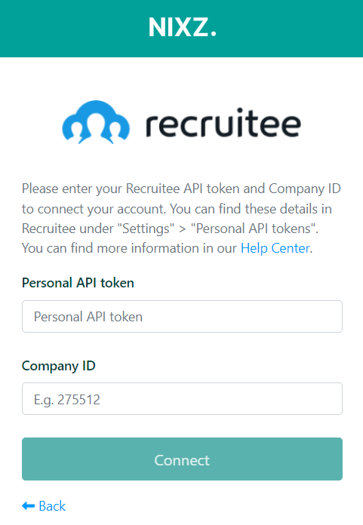
Task: Click the "Personal API tokens" quoted text
Action: 254,229
